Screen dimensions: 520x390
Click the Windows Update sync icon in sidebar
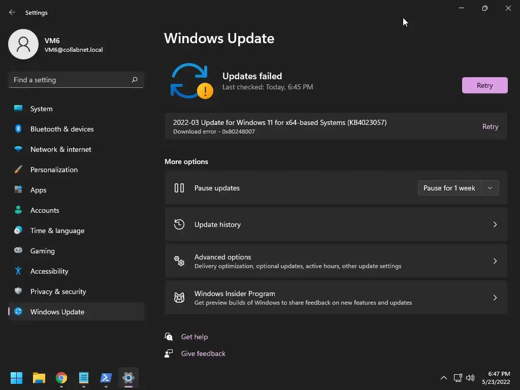18,311
